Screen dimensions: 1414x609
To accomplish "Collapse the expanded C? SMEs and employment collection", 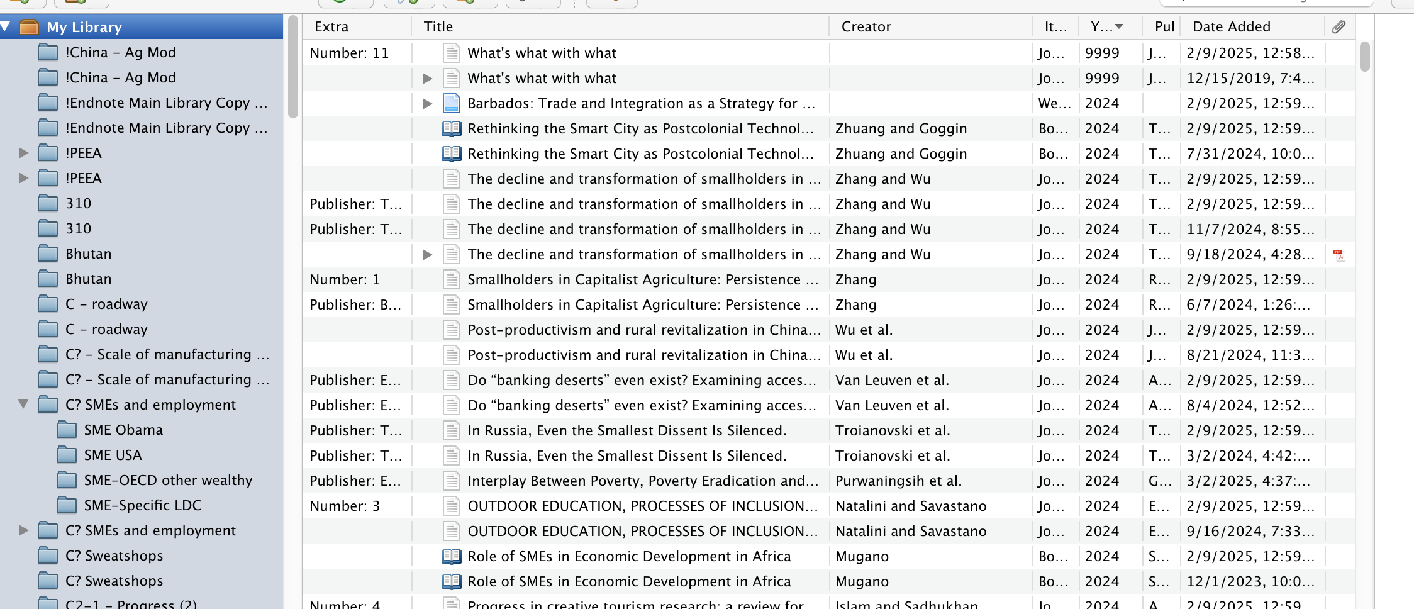I will (x=24, y=404).
